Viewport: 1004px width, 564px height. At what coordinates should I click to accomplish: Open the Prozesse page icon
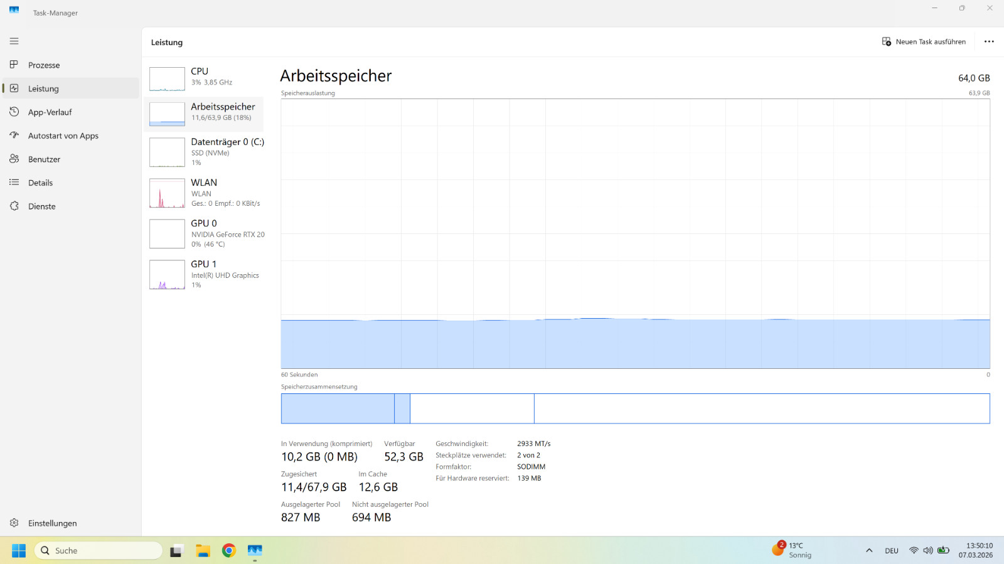[14, 65]
